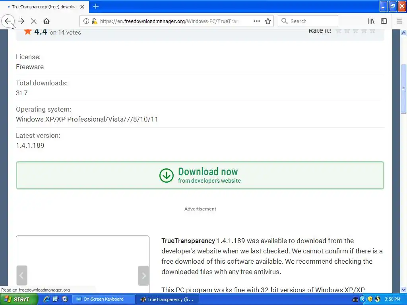Switch to TrueTransparency taskbar button
Image resolution: width=407 pixels, height=305 pixels.
click(168, 299)
